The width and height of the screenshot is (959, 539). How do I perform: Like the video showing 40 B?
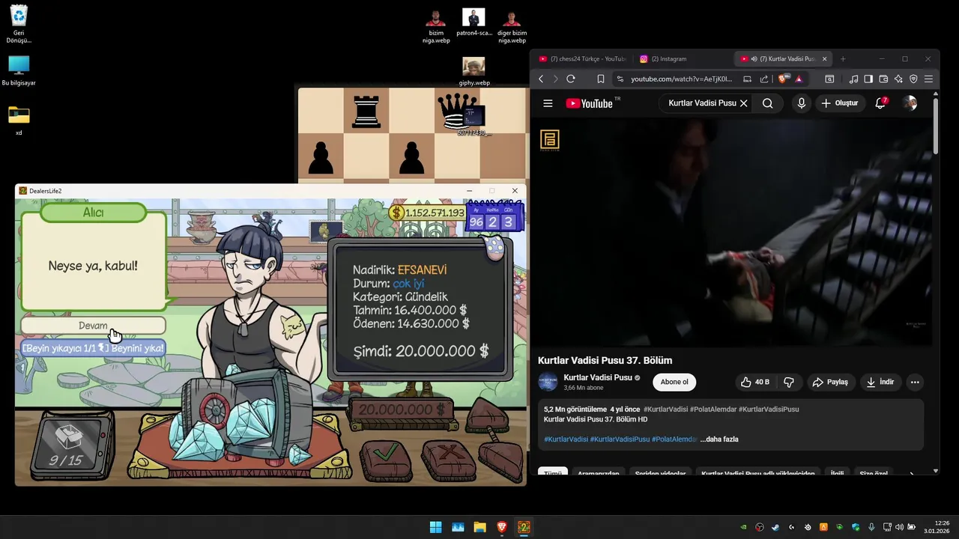coord(755,382)
